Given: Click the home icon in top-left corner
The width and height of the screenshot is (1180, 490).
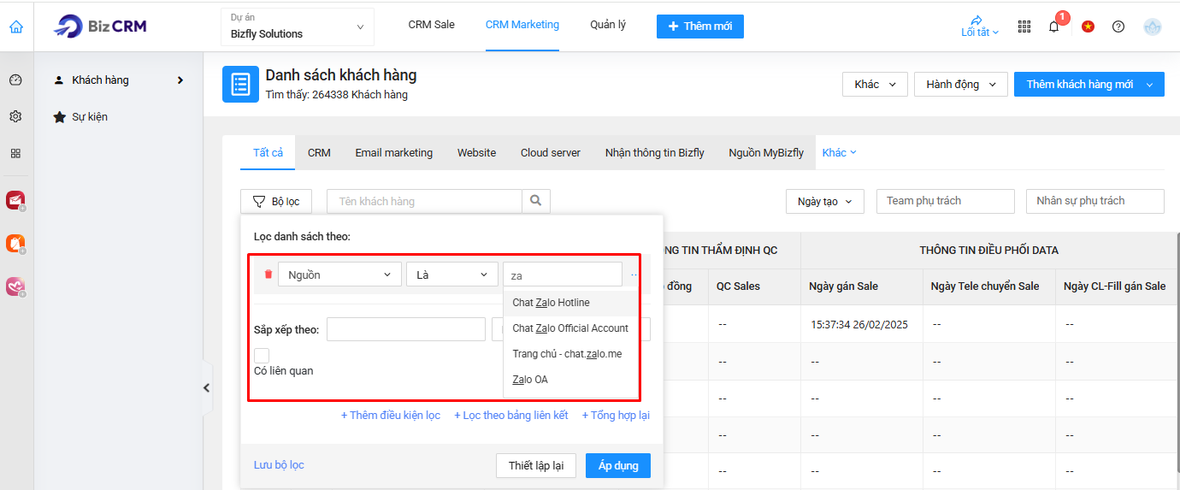Looking at the screenshot, I should (x=16, y=27).
